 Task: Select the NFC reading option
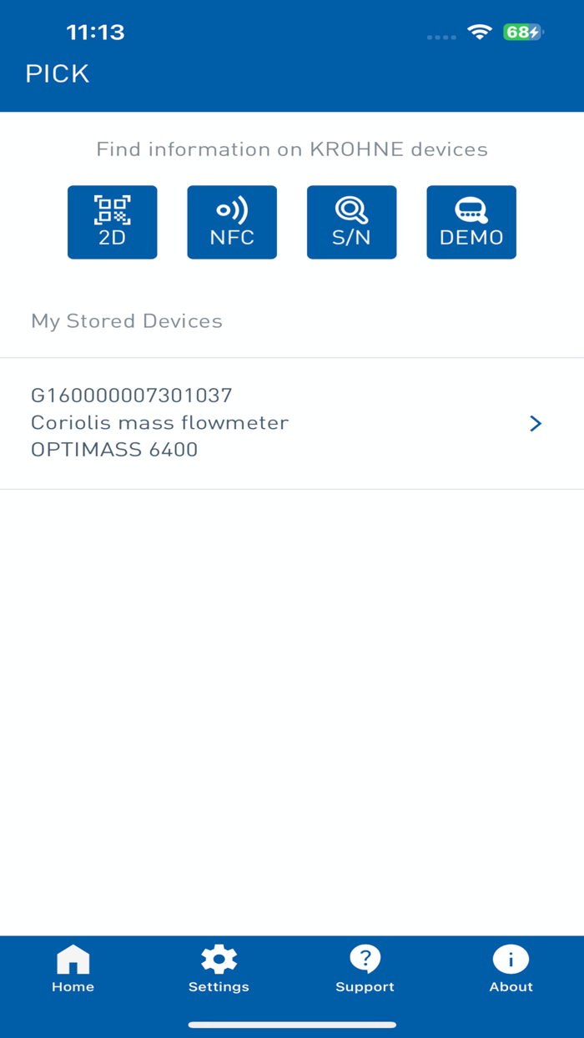(232, 222)
